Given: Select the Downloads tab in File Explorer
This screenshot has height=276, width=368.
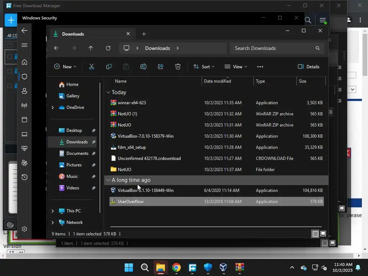Looking at the screenshot, I should click(92, 34).
